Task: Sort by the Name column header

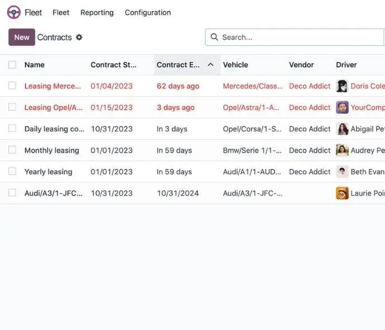Action: [35, 65]
